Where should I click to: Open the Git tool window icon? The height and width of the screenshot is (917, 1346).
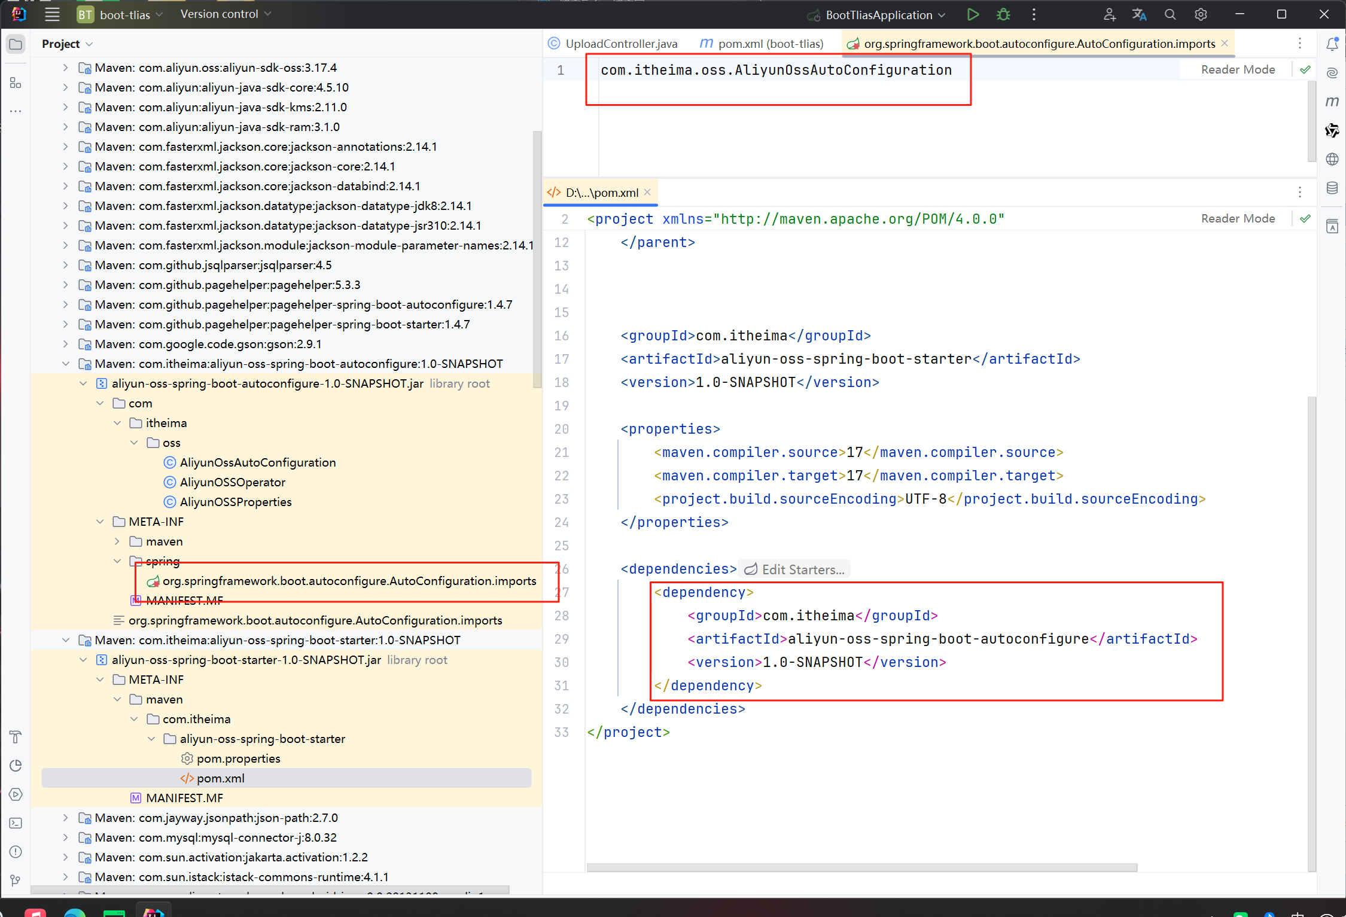(x=16, y=881)
